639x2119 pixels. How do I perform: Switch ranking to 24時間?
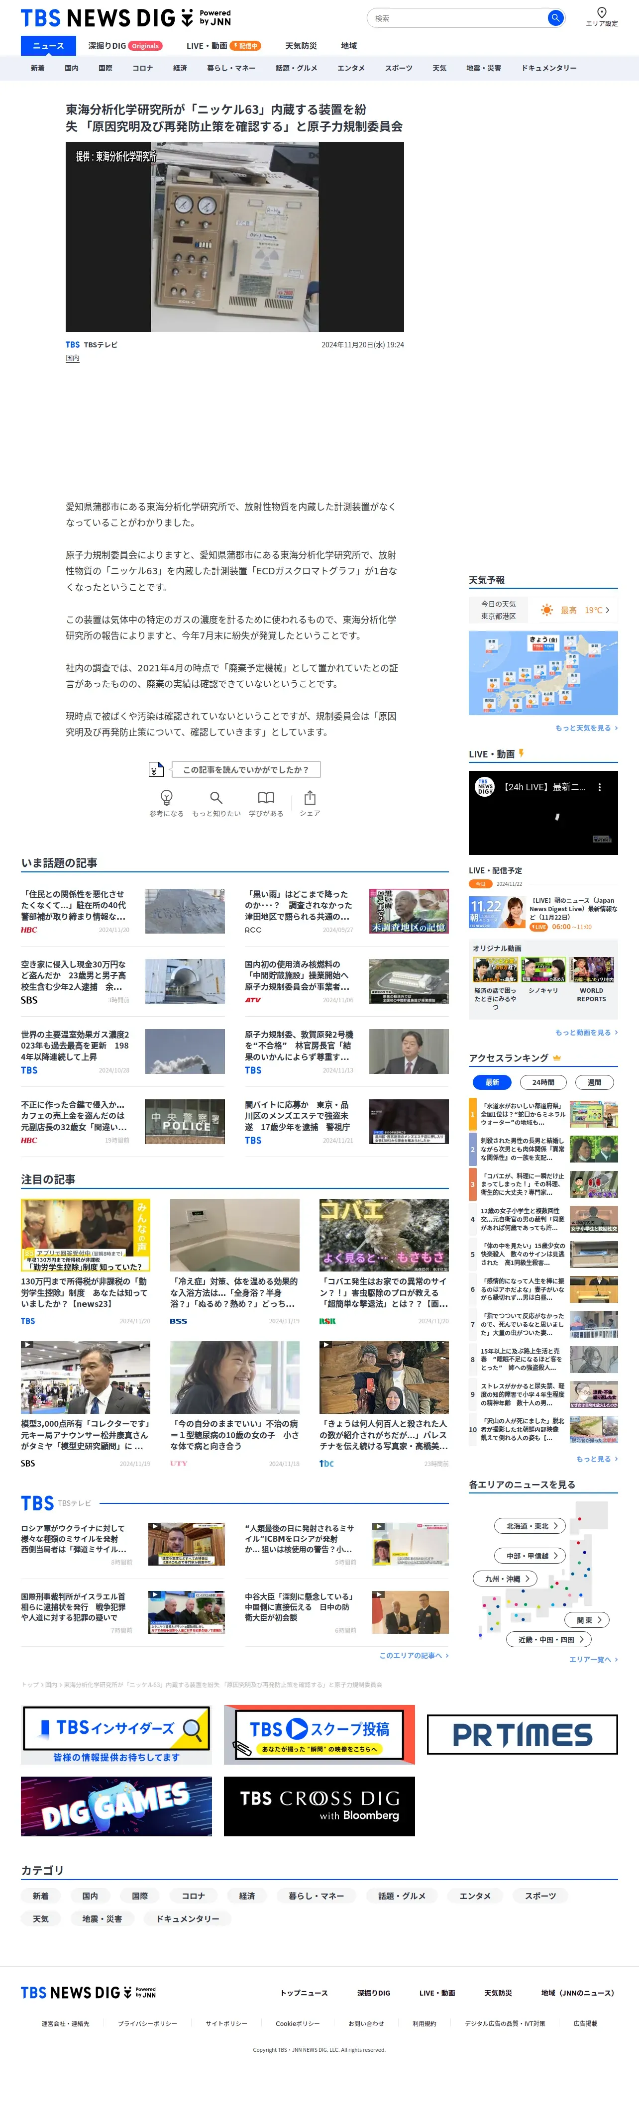tap(543, 1082)
